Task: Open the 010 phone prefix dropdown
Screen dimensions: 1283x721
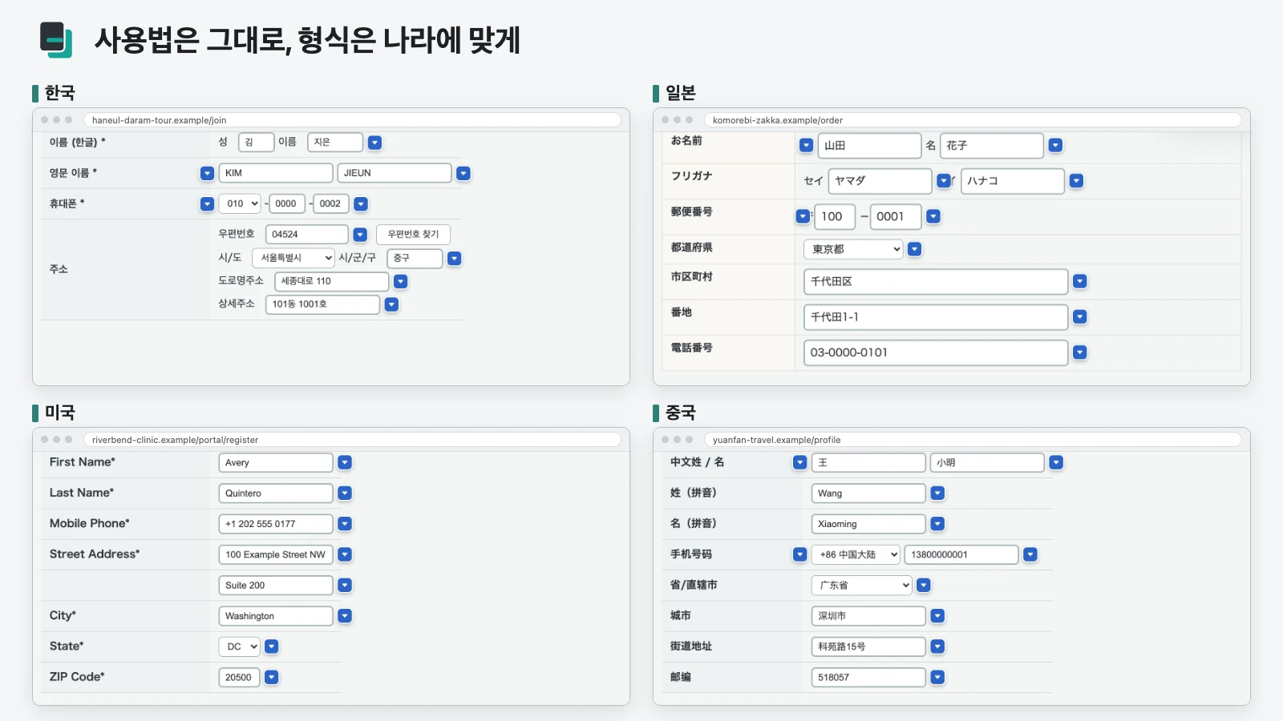Action: [x=240, y=203]
